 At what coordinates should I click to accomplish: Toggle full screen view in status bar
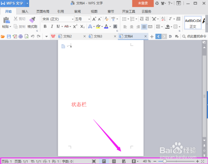coord(94,161)
